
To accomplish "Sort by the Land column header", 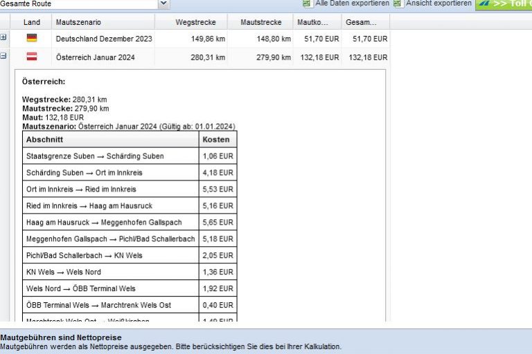I will point(32,23).
